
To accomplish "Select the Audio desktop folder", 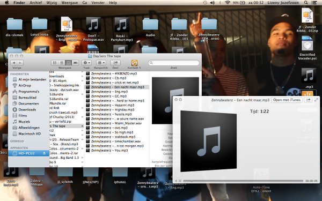I will point(150,27).
